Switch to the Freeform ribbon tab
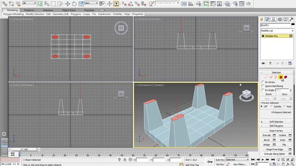 [x=29, y=10]
